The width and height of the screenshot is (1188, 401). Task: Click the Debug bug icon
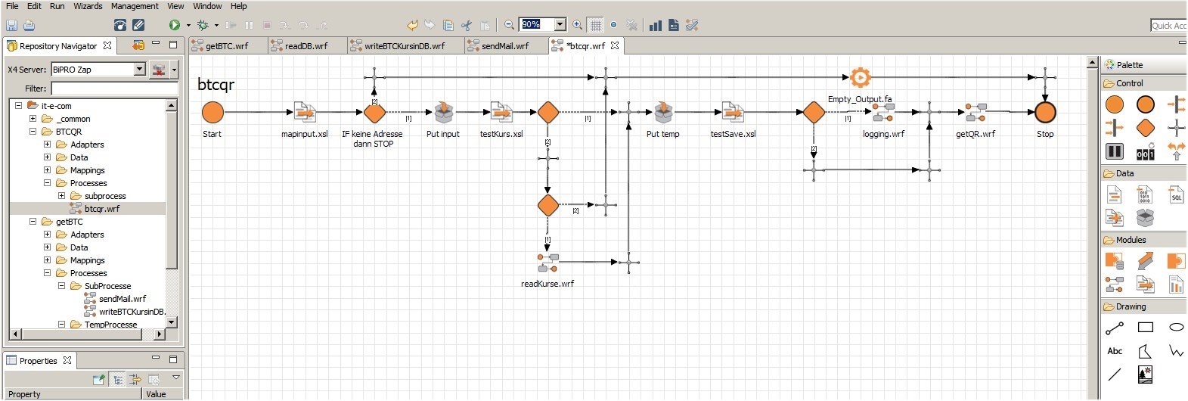click(x=203, y=25)
